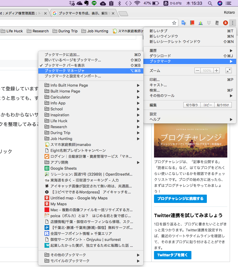Select 印刷... from Chrome menu
The height and width of the screenshot is (267, 238).
pos(190,80)
